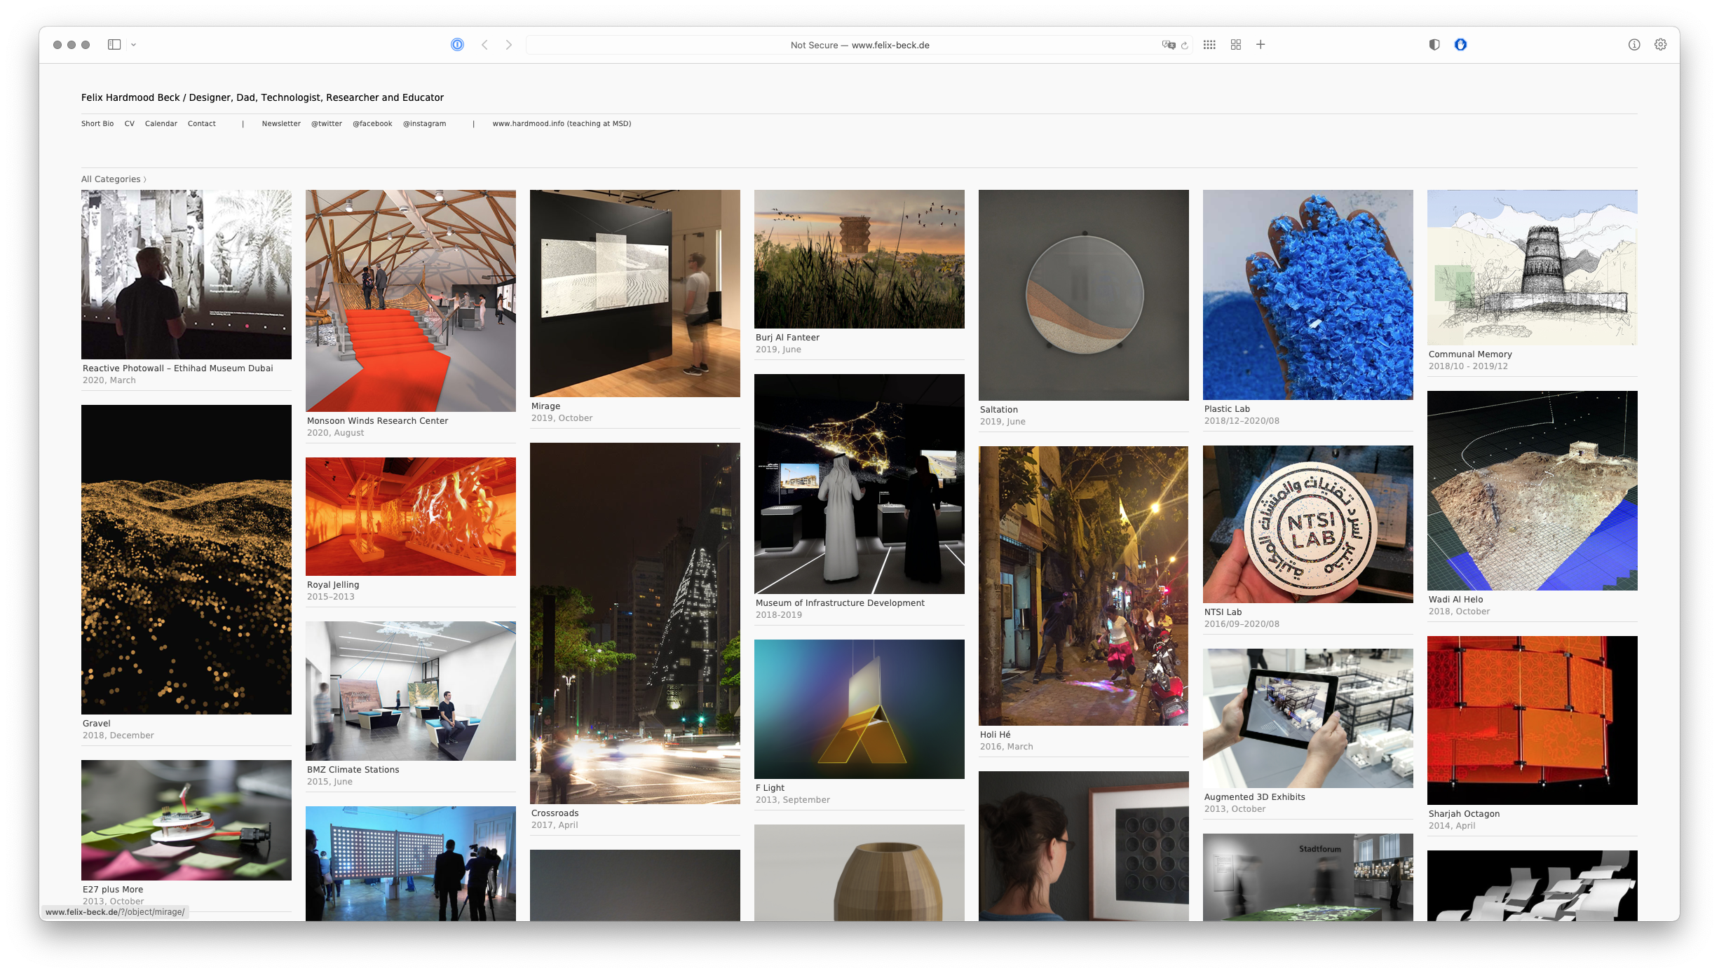This screenshot has width=1719, height=973.
Task: Toggle the Safari sidebar button
Action: click(x=114, y=45)
